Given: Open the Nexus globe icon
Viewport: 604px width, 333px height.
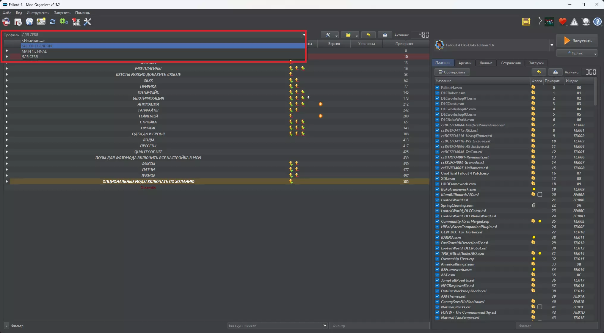Looking at the screenshot, I should click(x=29, y=22).
